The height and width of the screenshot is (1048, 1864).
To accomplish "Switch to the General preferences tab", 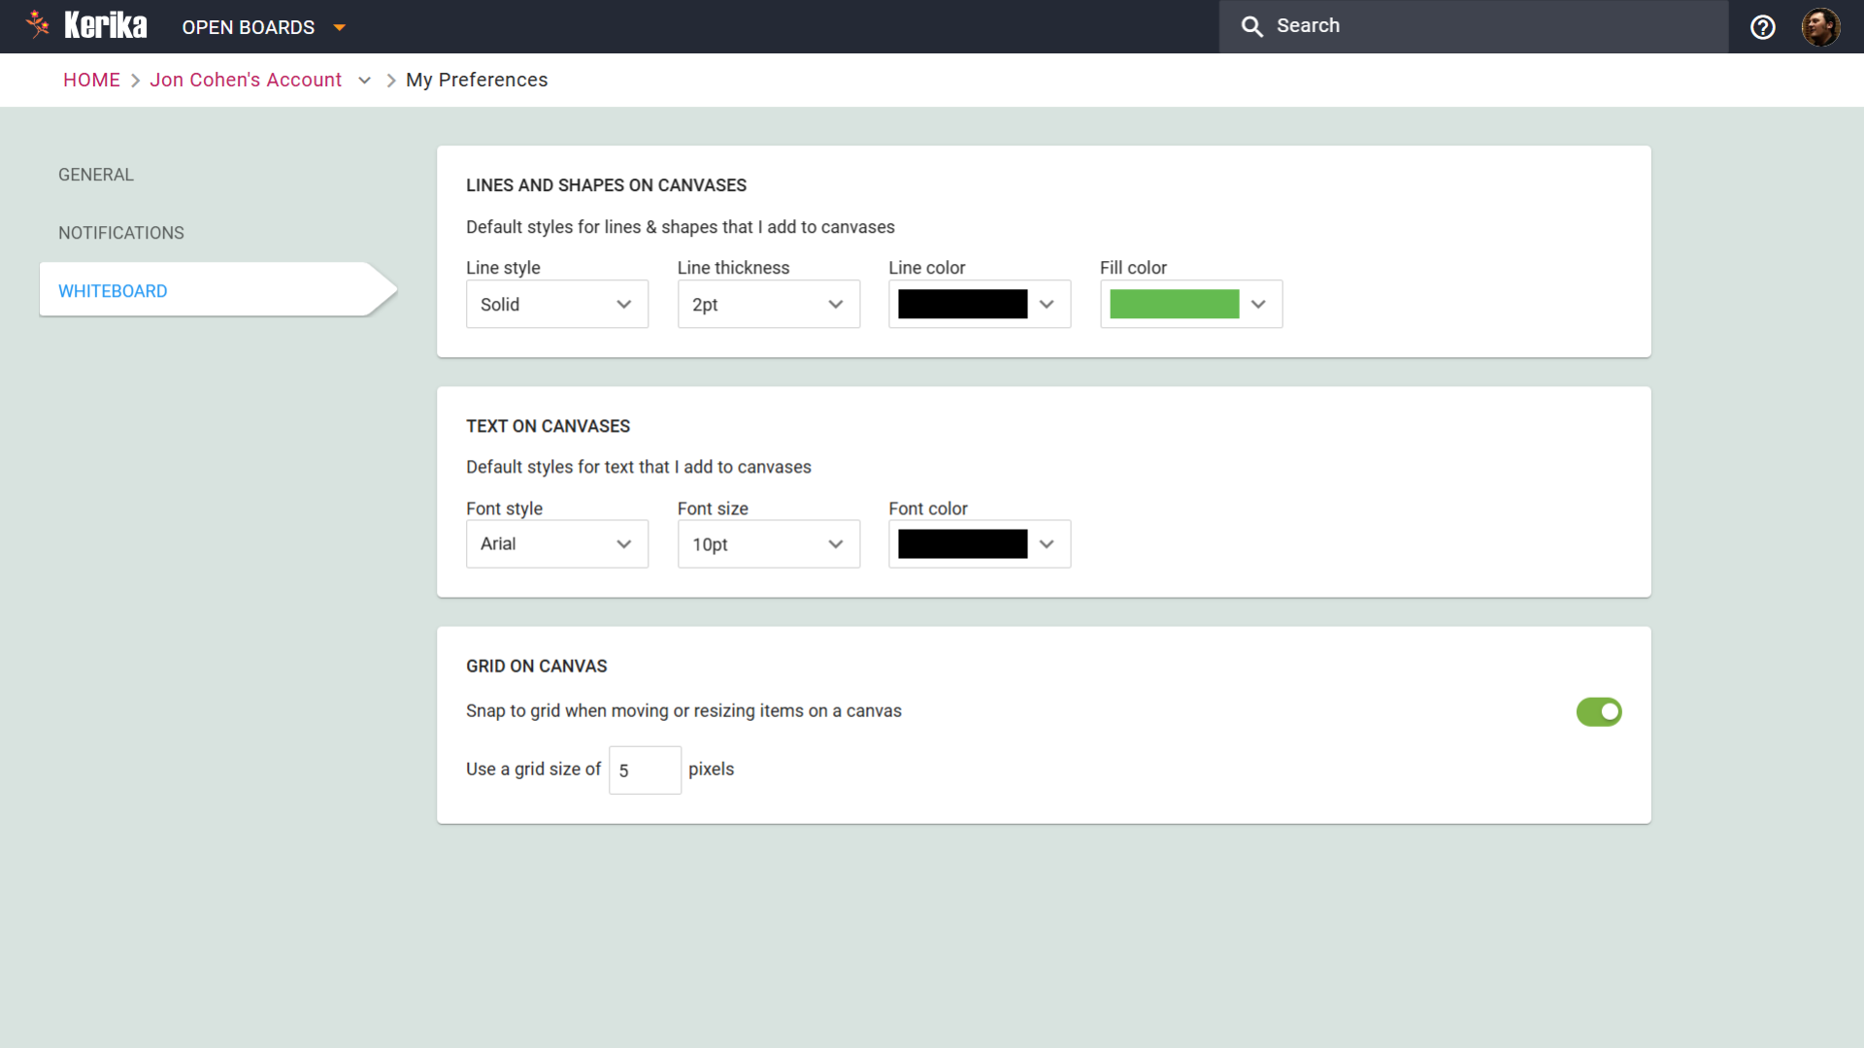I will click(x=96, y=175).
